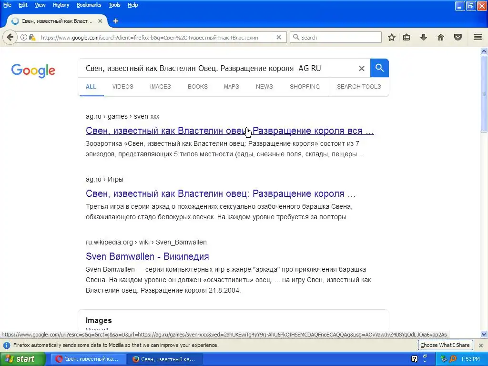Image resolution: width=488 pixels, height=366 pixels.
Task: Open a new tab with the plus button
Action: pos(116,21)
